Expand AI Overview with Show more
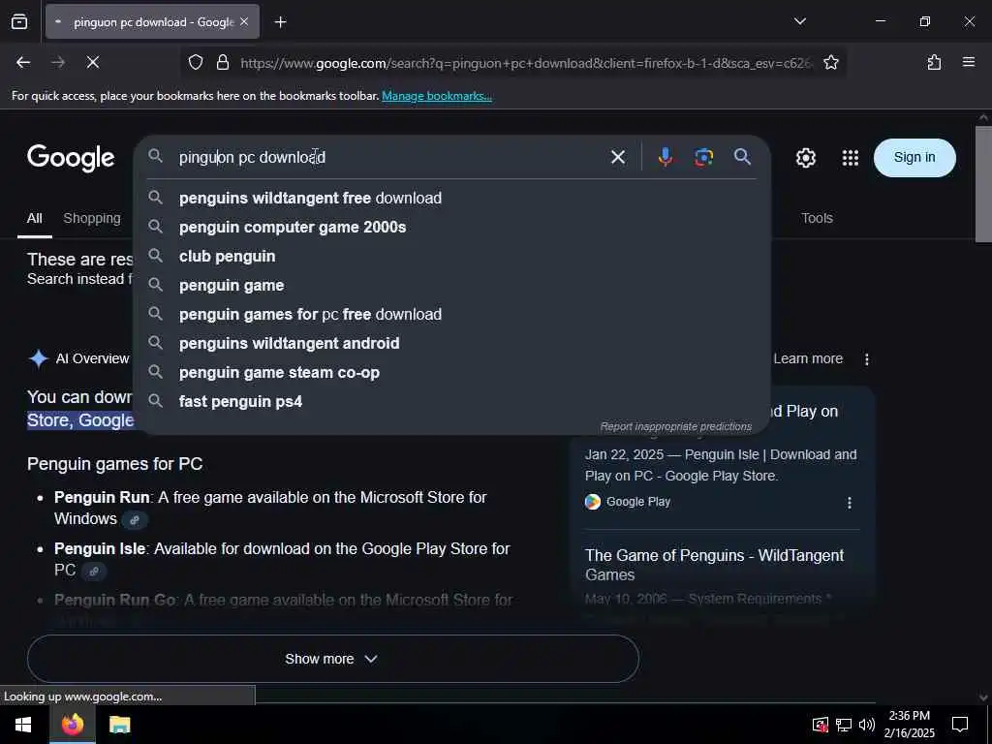This screenshot has width=992, height=744. click(x=333, y=659)
